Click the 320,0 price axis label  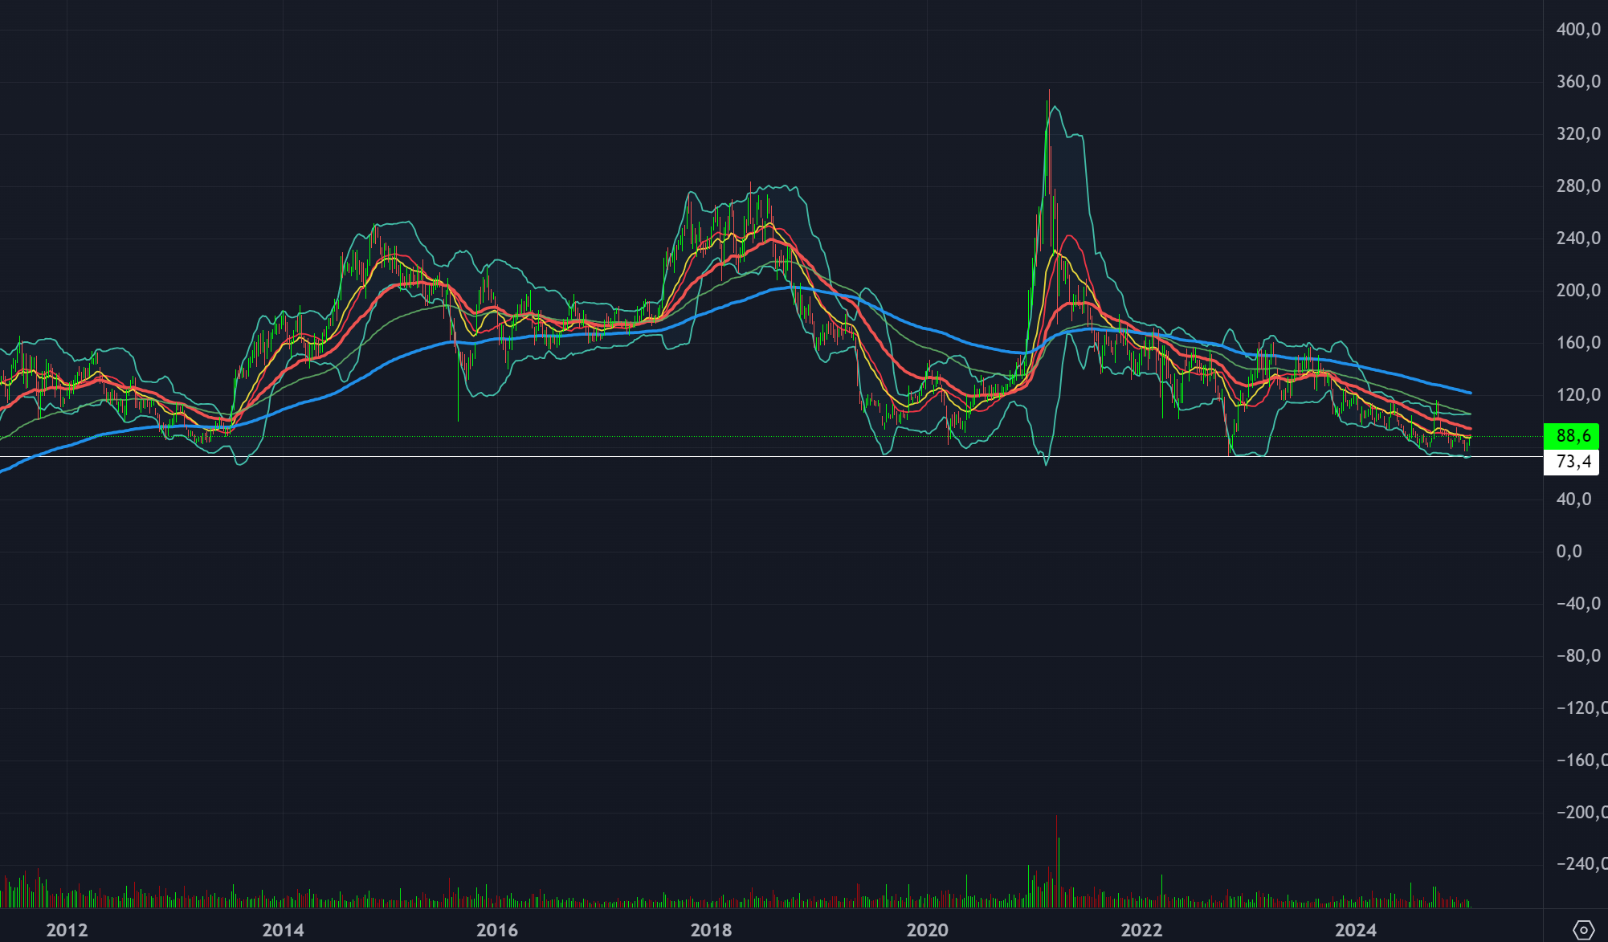pyautogui.click(x=1578, y=134)
